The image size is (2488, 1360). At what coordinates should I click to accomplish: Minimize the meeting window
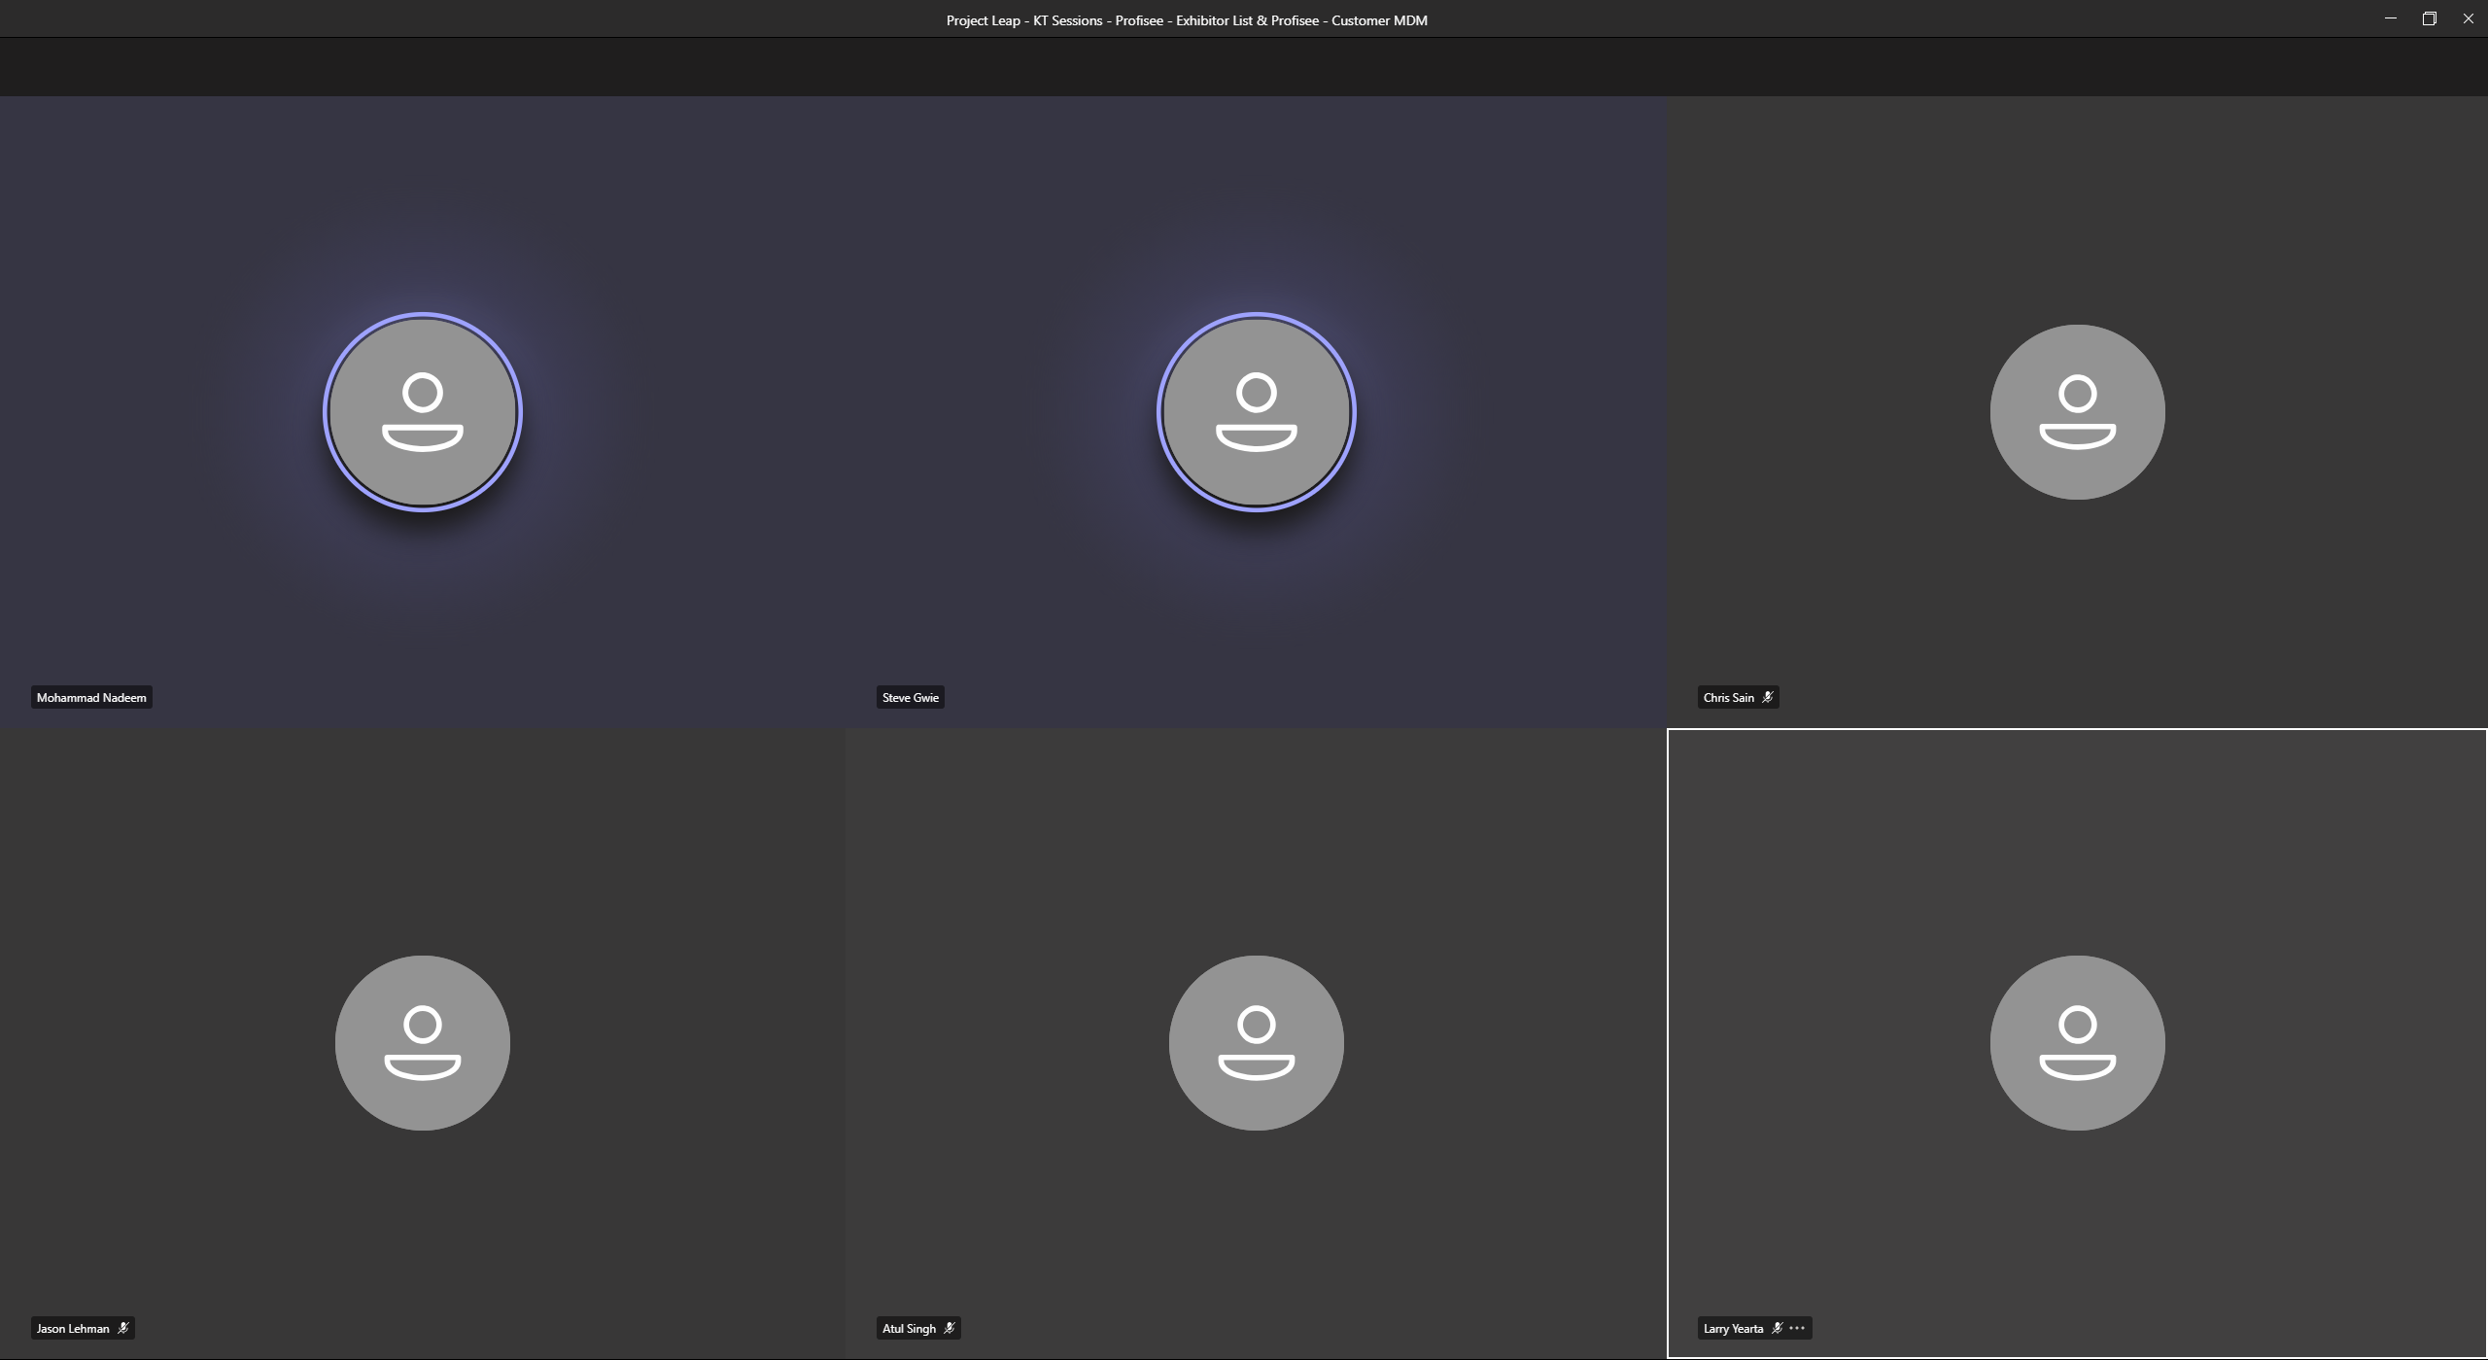2390,18
